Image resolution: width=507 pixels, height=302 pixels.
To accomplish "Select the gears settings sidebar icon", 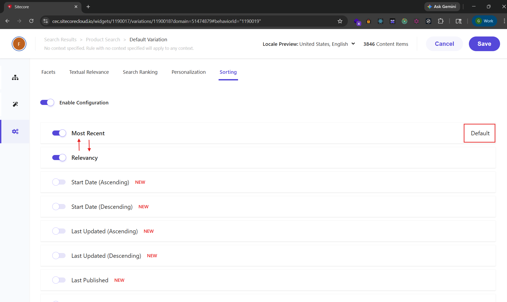I will [15, 132].
